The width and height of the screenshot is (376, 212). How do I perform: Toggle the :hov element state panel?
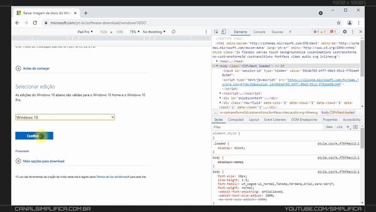point(329,127)
